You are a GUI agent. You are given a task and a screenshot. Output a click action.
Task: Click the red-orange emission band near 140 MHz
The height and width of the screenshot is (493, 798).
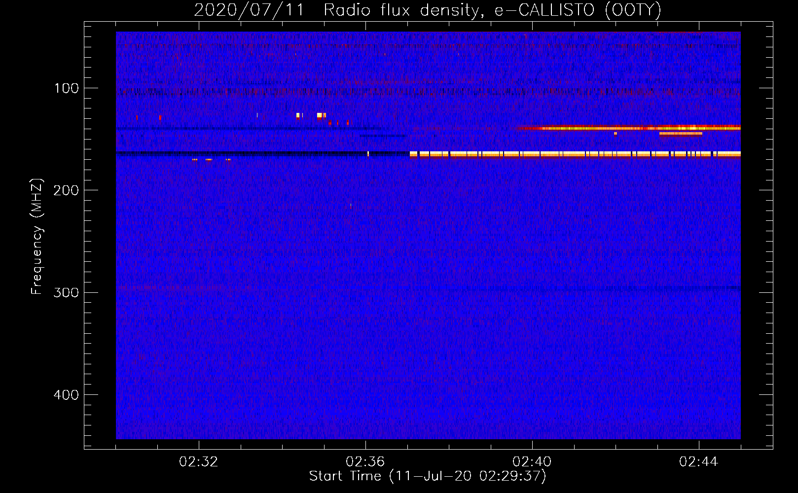(629, 128)
